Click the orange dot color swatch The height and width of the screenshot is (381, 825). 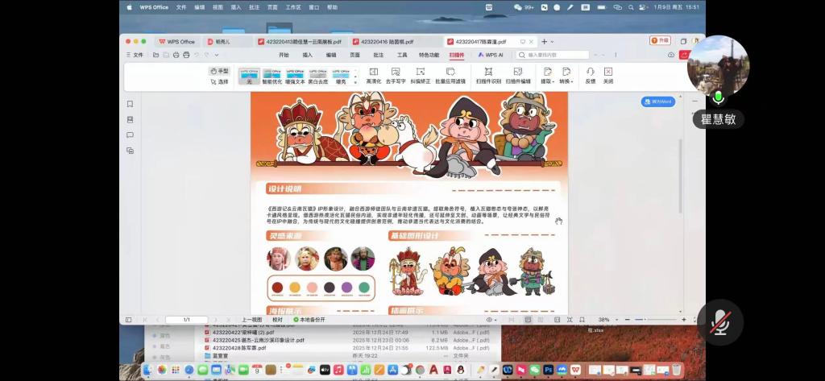coord(294,287)
